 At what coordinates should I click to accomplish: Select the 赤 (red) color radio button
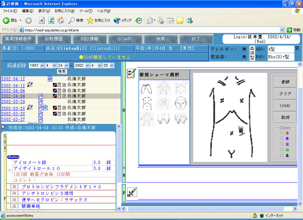282,133
